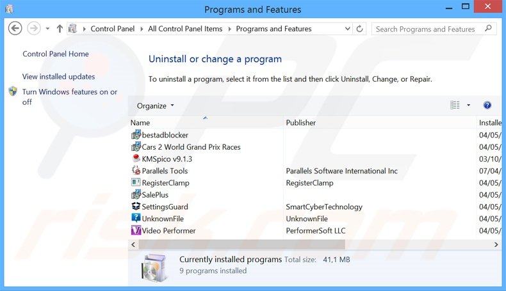Select the Cars 2 World Grand Prix Races icon
Viewport: 506px width, 291px height.
[x=136, y=146]
